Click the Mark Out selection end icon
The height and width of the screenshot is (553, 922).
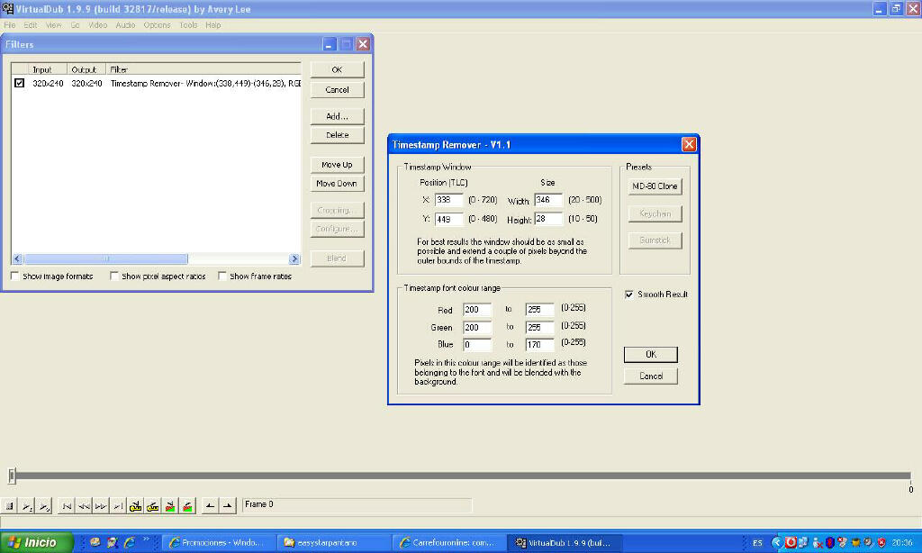228,506
